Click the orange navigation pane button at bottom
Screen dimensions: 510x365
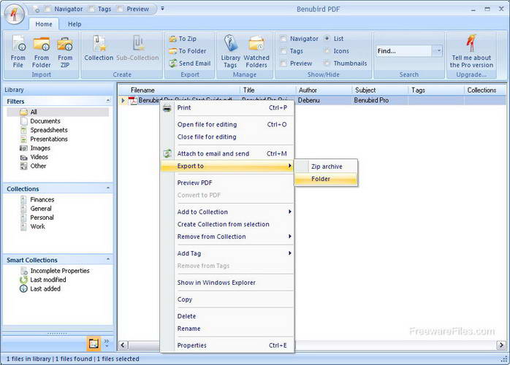pyautogui.click(x=94, y=344)
